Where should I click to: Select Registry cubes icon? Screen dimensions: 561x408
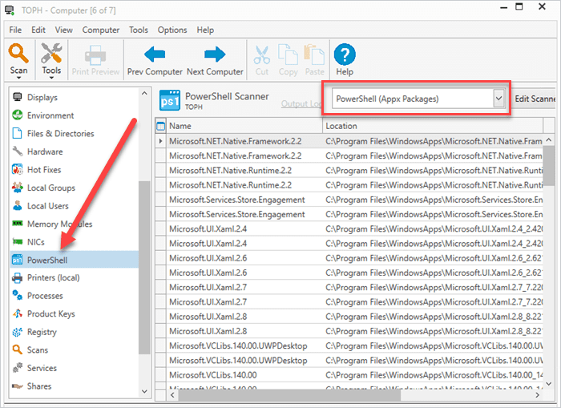pos(17,332)
